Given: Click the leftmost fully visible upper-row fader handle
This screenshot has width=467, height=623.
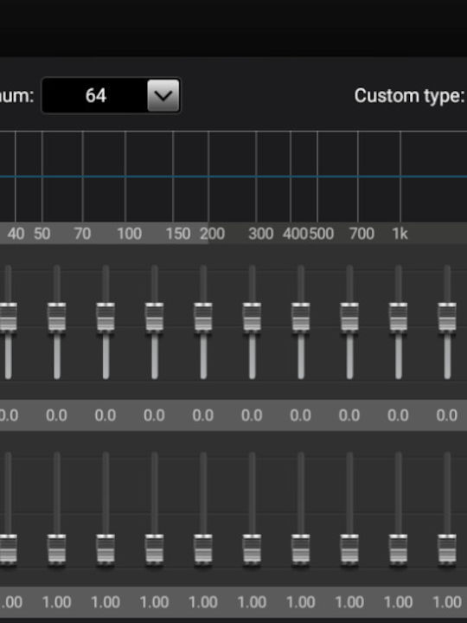Looking at the screenshot, I should (57, 317).
